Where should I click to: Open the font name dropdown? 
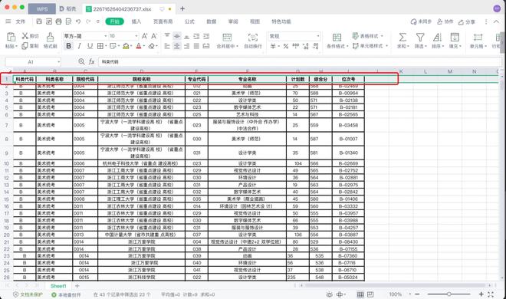coord(105,36)
